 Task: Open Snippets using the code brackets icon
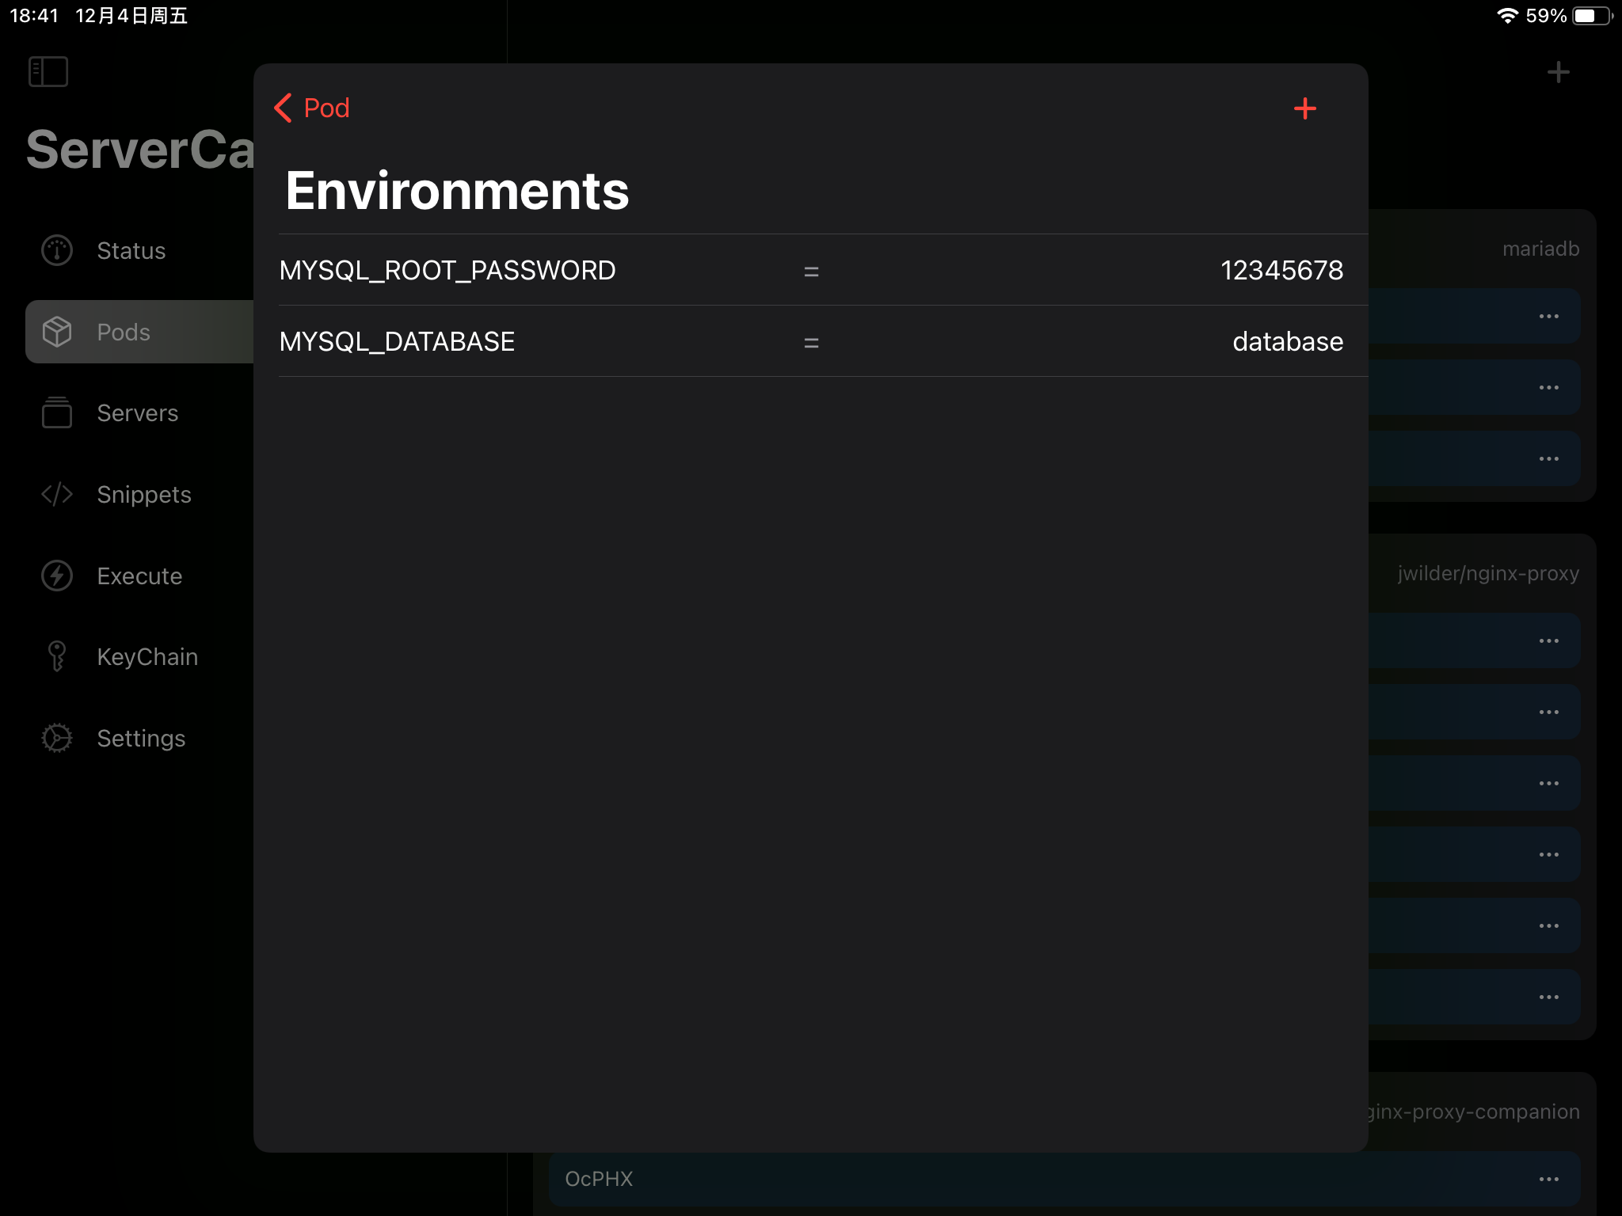click(x=56, y=494)
